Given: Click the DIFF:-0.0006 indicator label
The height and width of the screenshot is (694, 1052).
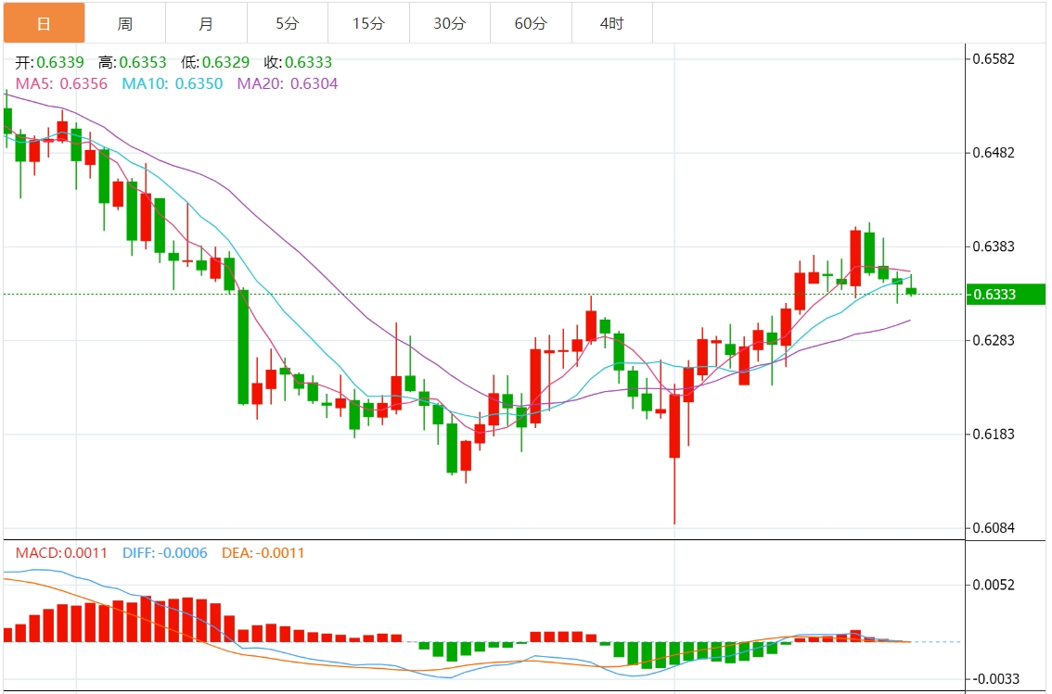Looking at the screenshot, I should [x=165, y=553].
